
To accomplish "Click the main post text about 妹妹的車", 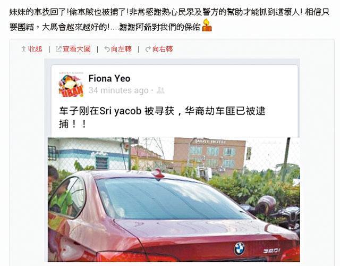I will 169,20.
